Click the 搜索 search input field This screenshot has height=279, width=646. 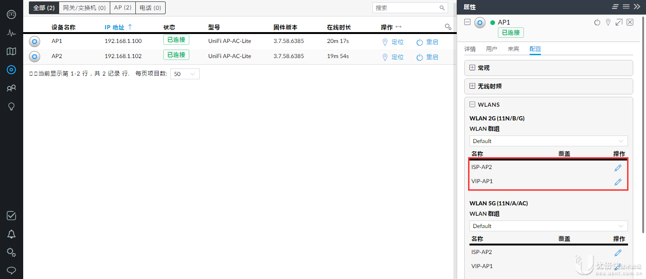[x=407, y=8]
